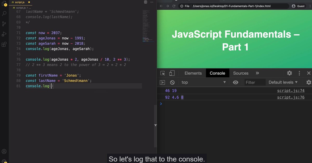Screen dimensions: 312x163
Task: Open DevTools customize three-dot menu
Action: pos(299,73)
